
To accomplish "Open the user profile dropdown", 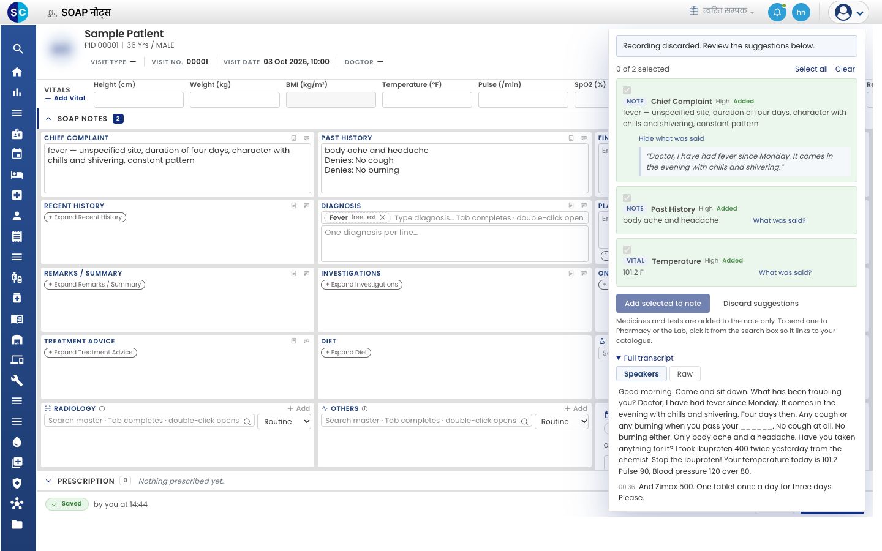I will 849,12.
